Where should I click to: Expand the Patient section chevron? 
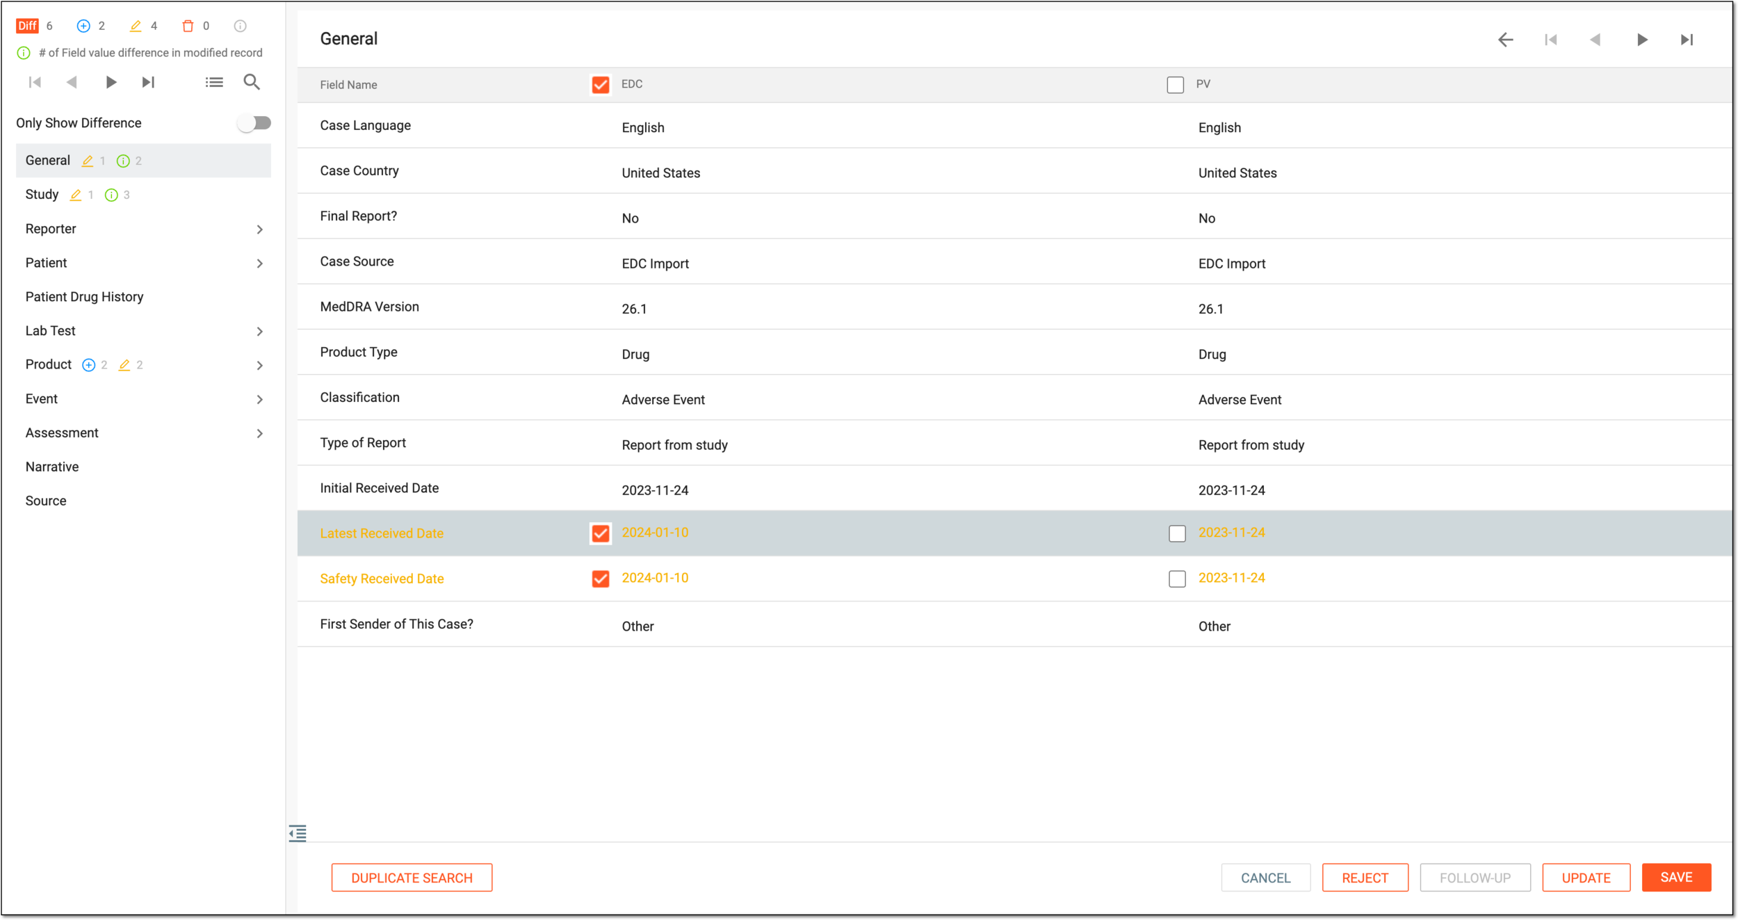click(260, 264)
